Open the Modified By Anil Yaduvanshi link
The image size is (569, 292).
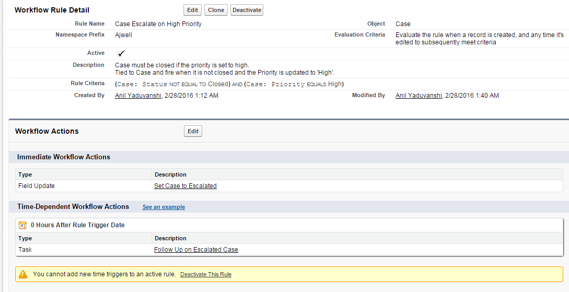tap(419, 96)
